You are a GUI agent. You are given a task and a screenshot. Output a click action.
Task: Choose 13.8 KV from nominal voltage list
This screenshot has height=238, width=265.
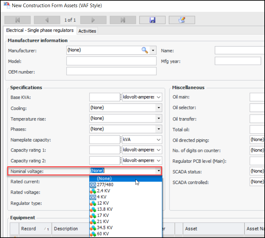pos(105,209)
